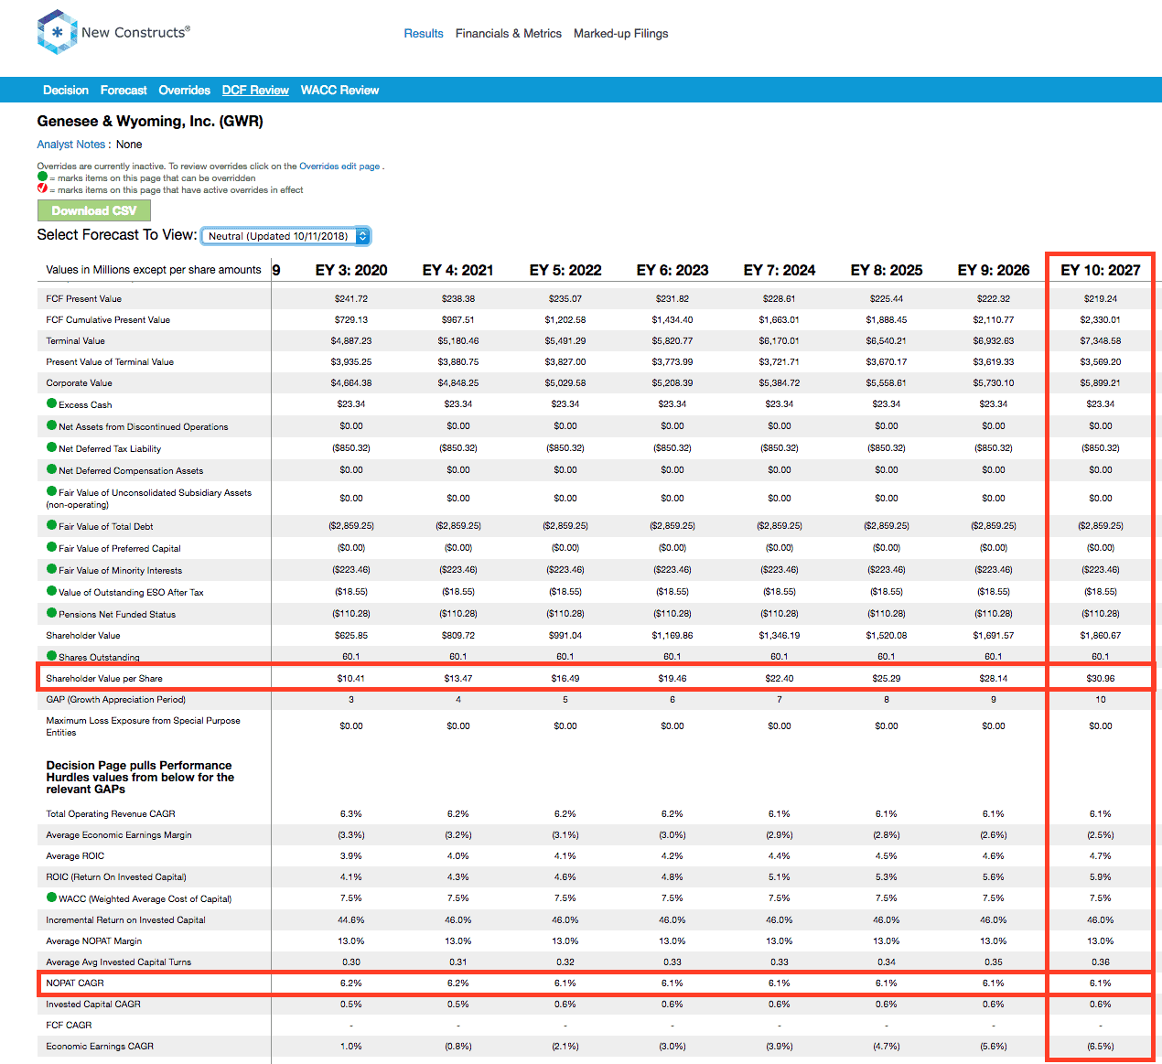Click the green legend dot for overridable items

42,177
